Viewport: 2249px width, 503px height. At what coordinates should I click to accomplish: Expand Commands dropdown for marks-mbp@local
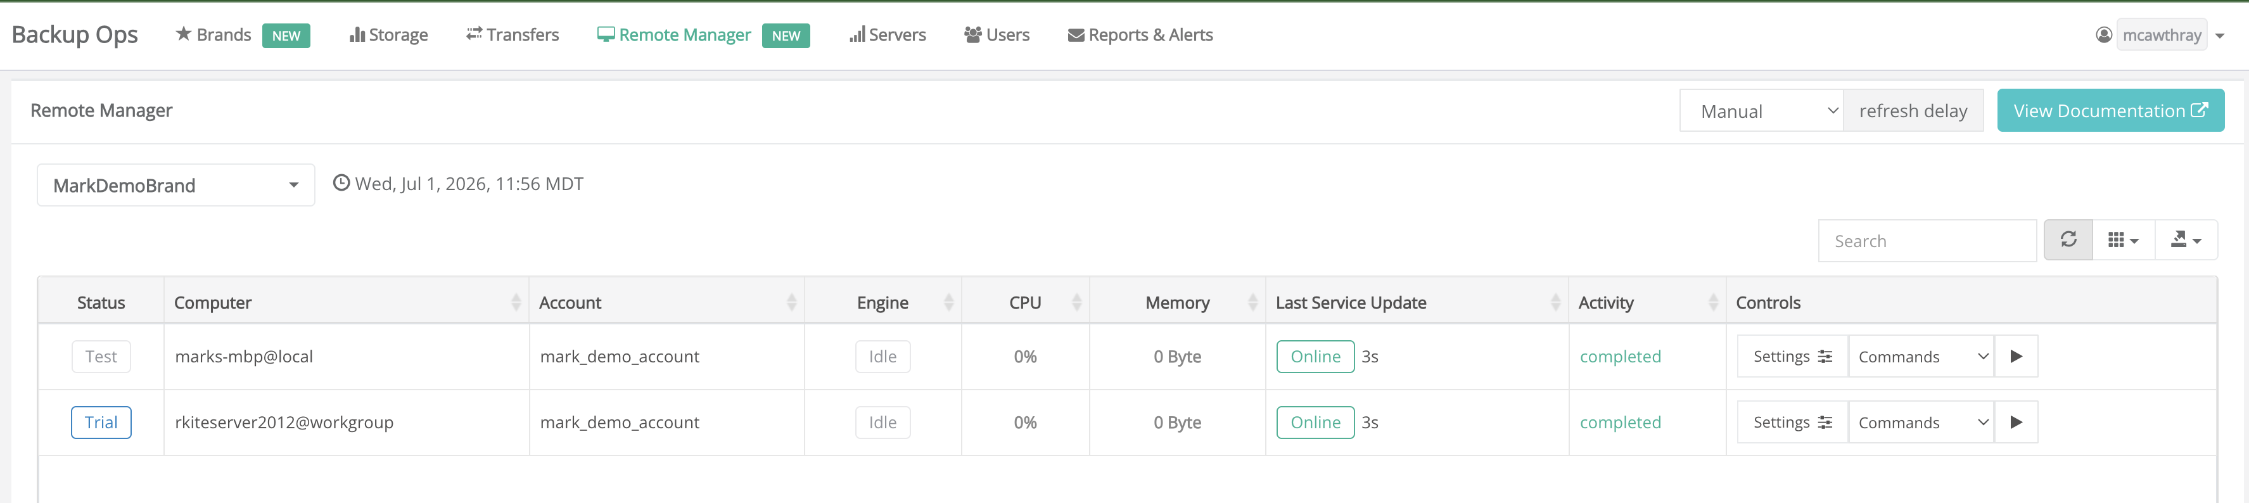(1921, 356)
